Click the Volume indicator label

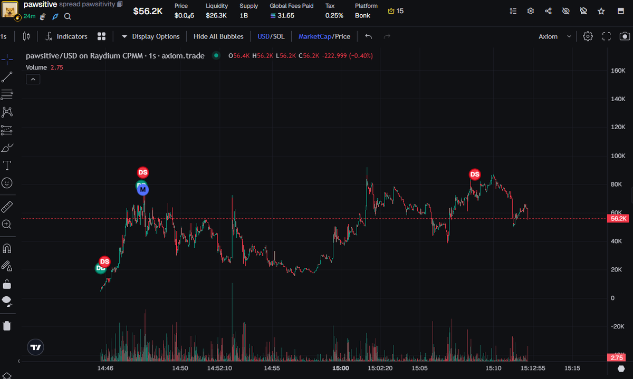[36, 67]
